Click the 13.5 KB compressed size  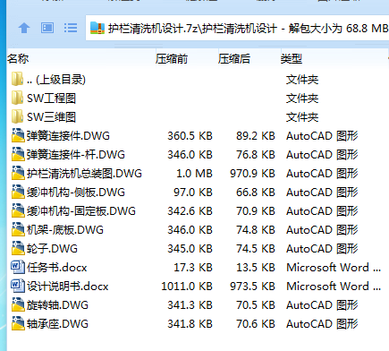[x=256, y=268]
